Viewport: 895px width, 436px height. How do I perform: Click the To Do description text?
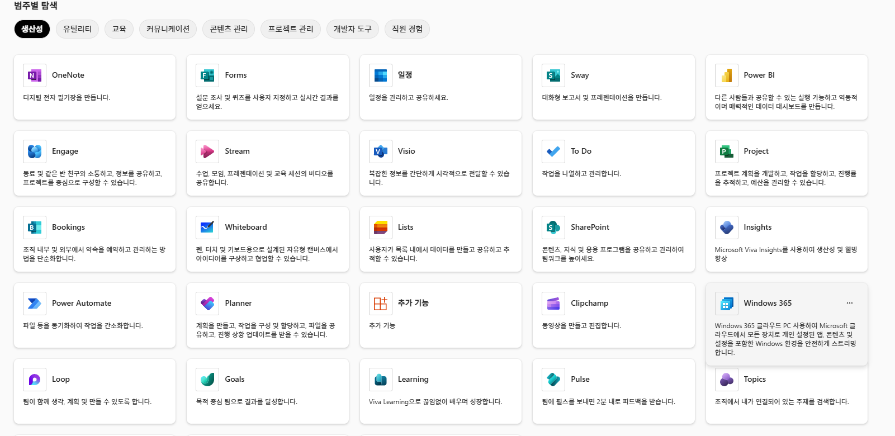(581, 174)
